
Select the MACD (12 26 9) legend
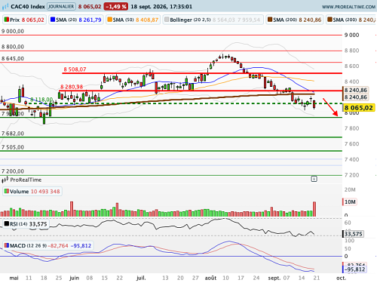tap(48, 245)
